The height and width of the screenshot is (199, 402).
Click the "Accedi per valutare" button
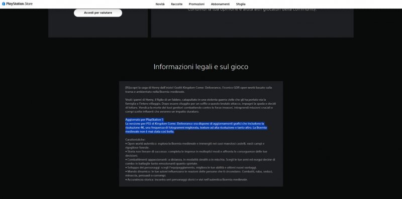click(x=98, y=13)
